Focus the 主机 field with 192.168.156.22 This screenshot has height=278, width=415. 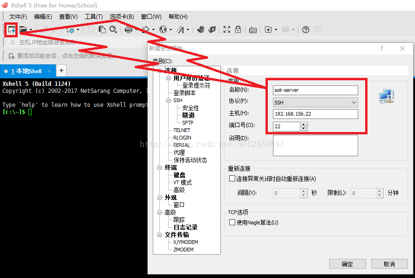pyautogui.click(x=315, y=114)
